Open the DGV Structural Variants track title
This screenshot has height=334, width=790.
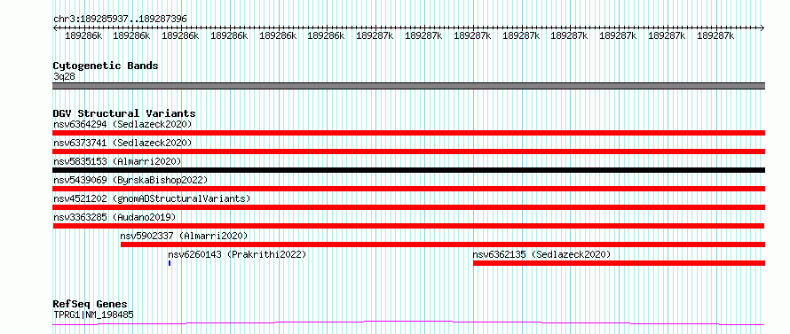(x=124, y=113)
